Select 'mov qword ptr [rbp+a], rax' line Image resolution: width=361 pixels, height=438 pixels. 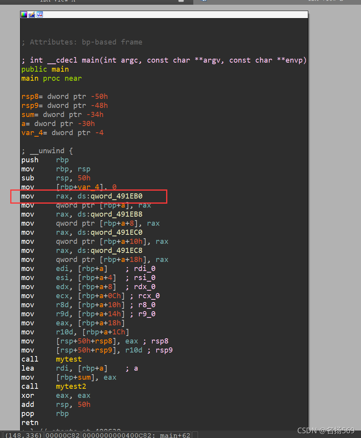pyautogui.click(x=86, y=205)
